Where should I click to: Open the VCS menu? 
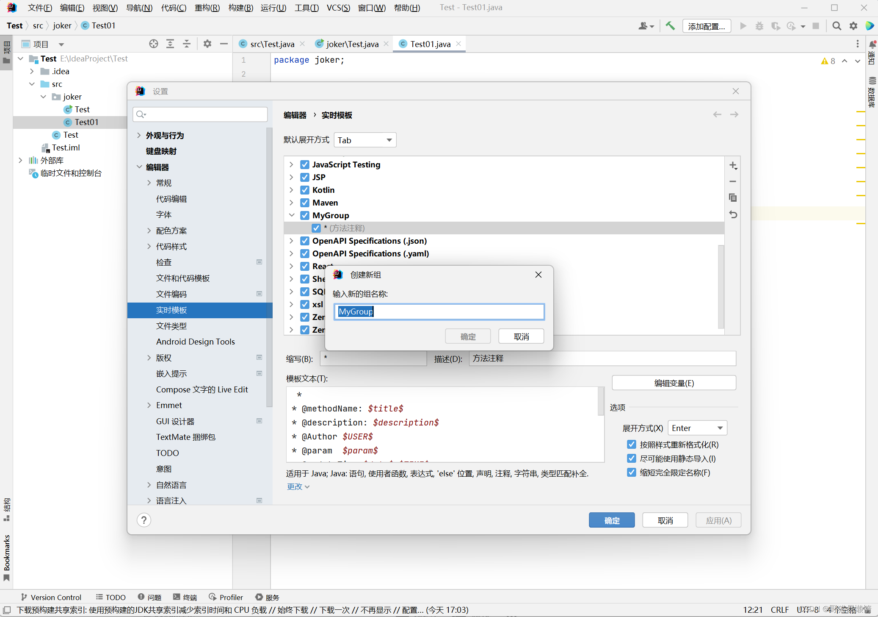click(338, 8)
